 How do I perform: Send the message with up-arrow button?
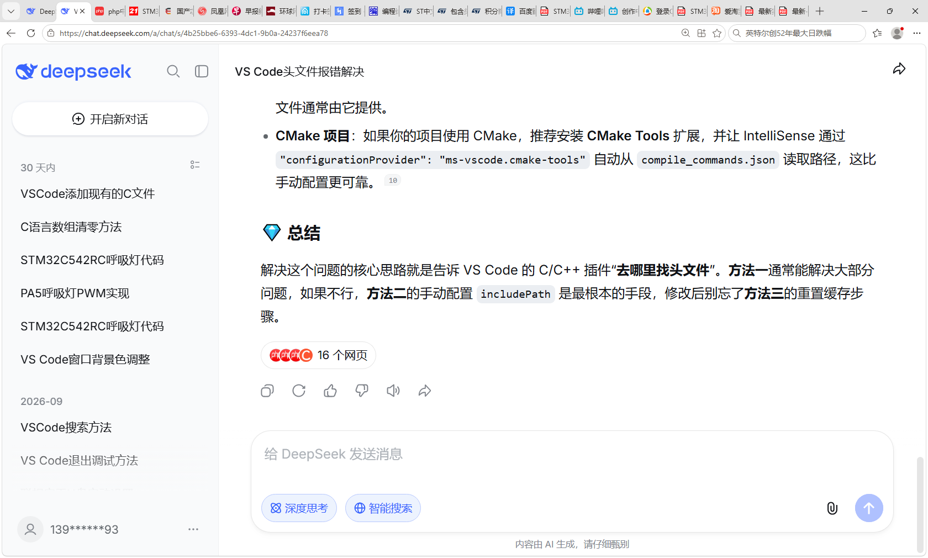(x=869, y=508)
